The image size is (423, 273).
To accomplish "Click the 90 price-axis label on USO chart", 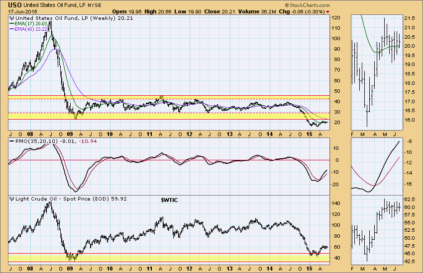I will 337,49.
